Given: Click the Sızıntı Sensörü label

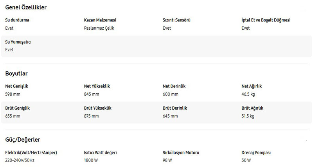Looking at the screenshot, I should [x=176, y=20].
